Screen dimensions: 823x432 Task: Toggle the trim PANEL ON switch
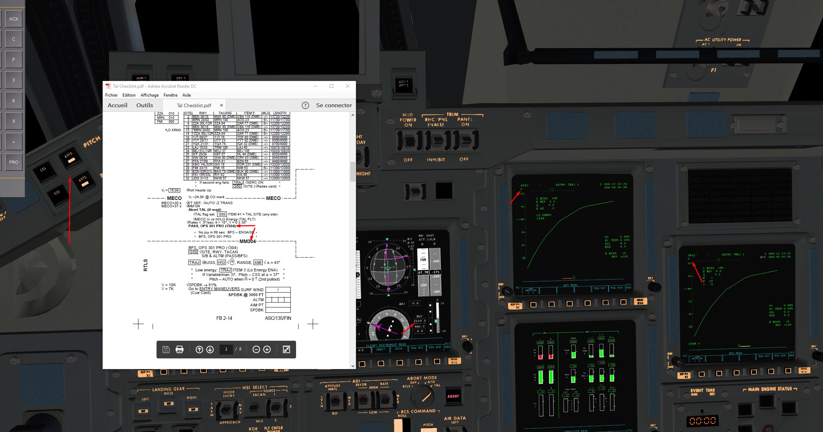[466, 140]
